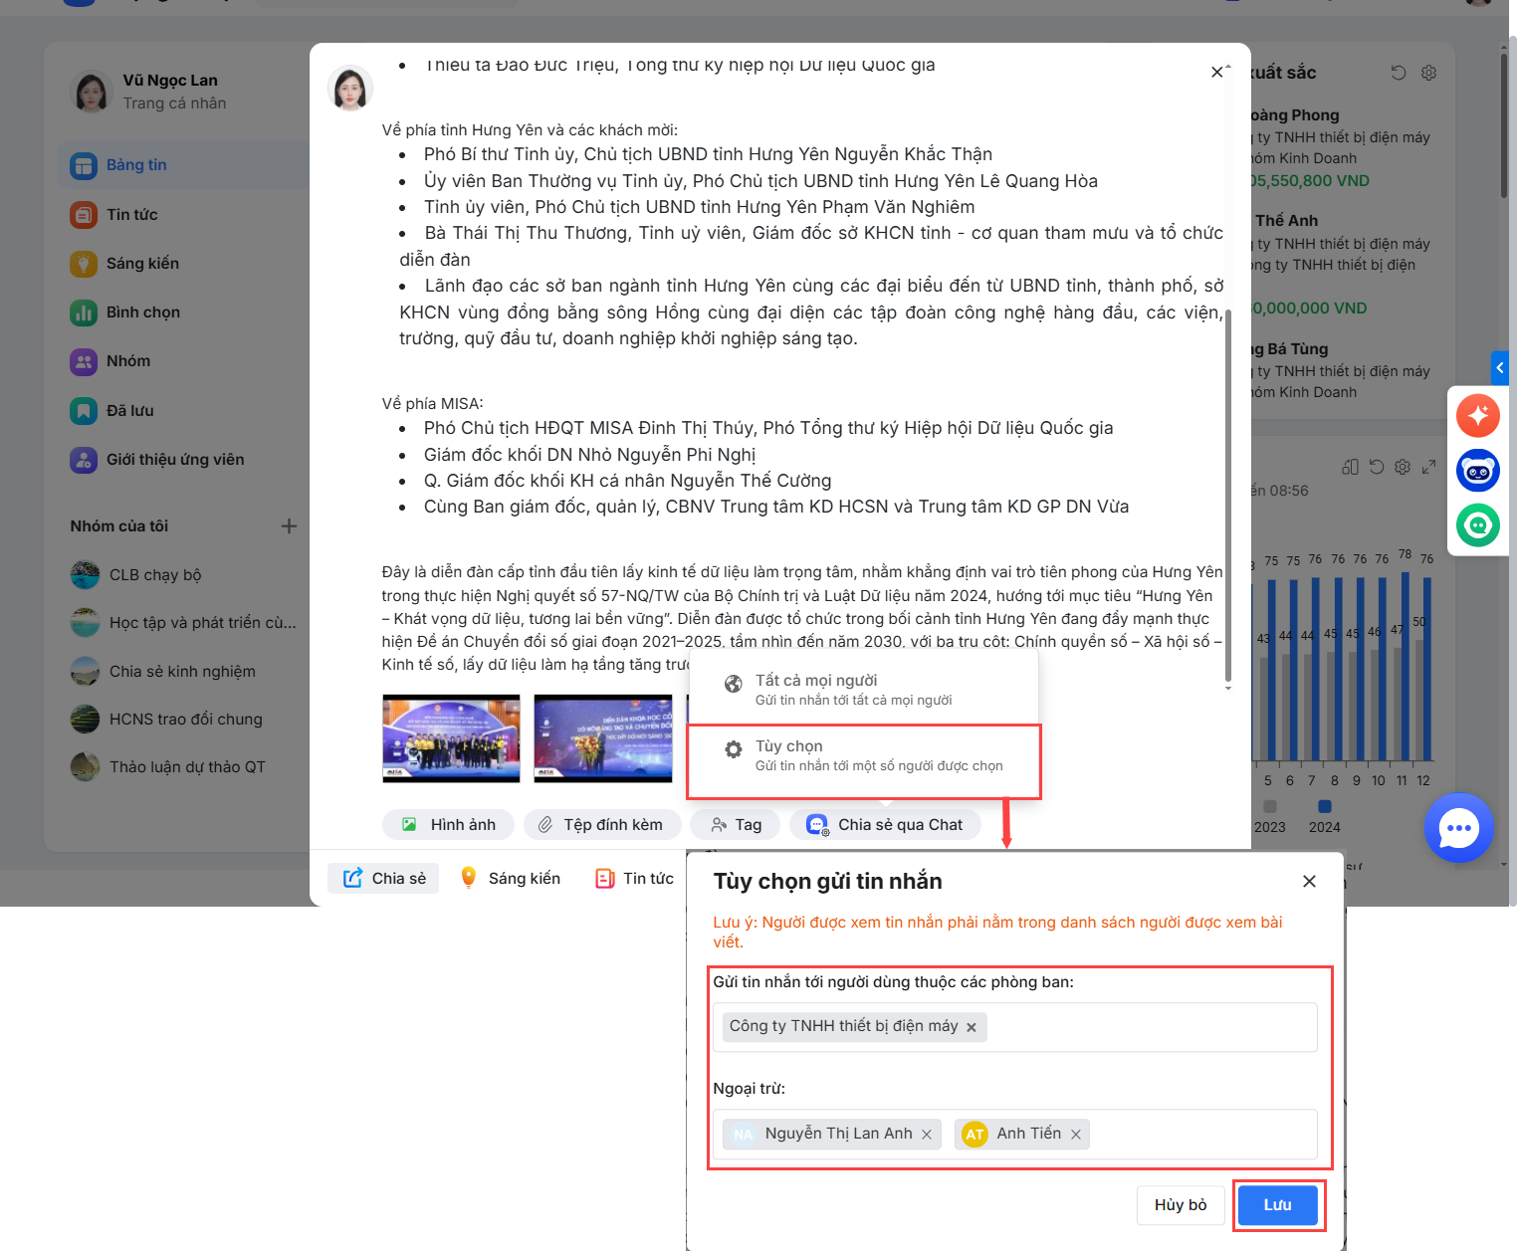
Task: Click the chart type switch icon
Action: pos(1351,467)
